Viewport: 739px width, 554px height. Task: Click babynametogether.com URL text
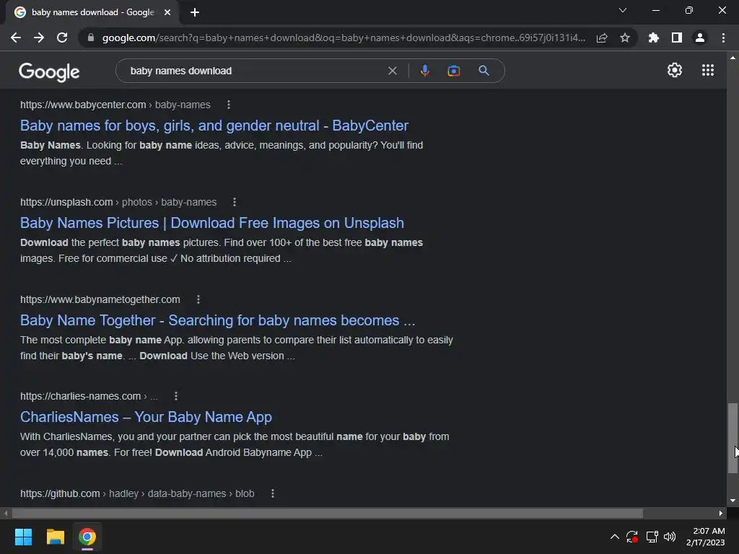pyautogui.click(x=100, y=299)
